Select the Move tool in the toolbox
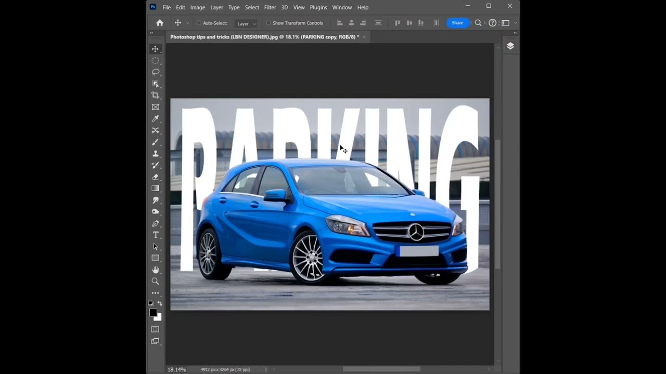The height and width of the screenshot is (374, 666). tap(155, 49)
